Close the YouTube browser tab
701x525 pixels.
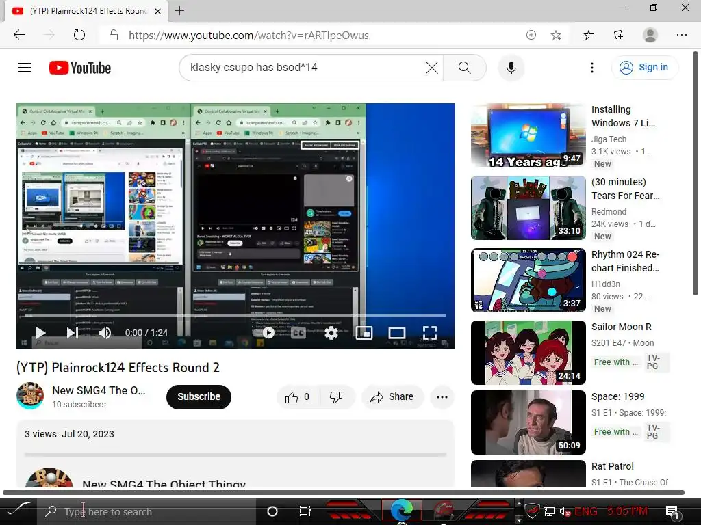tap(158, 11)
